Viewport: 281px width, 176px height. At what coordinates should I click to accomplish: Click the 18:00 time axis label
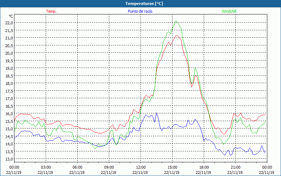click(204, 168)
